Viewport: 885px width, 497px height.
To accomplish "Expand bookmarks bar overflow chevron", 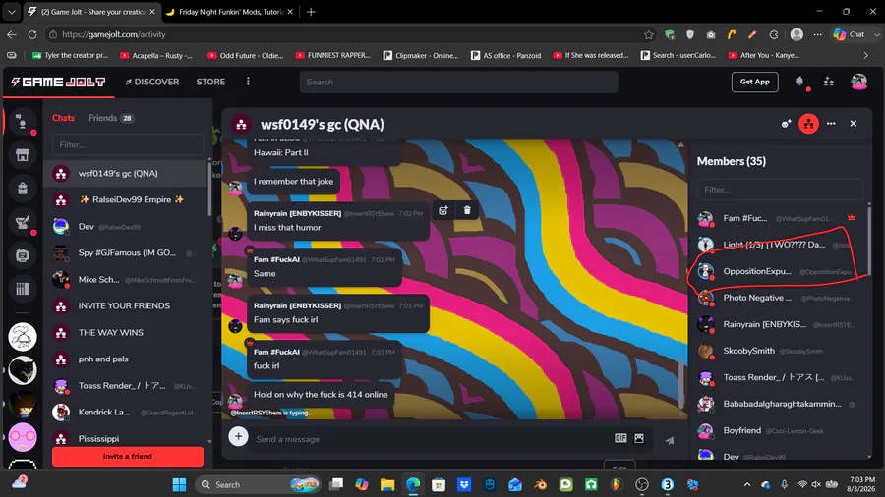I will point(865,55).
